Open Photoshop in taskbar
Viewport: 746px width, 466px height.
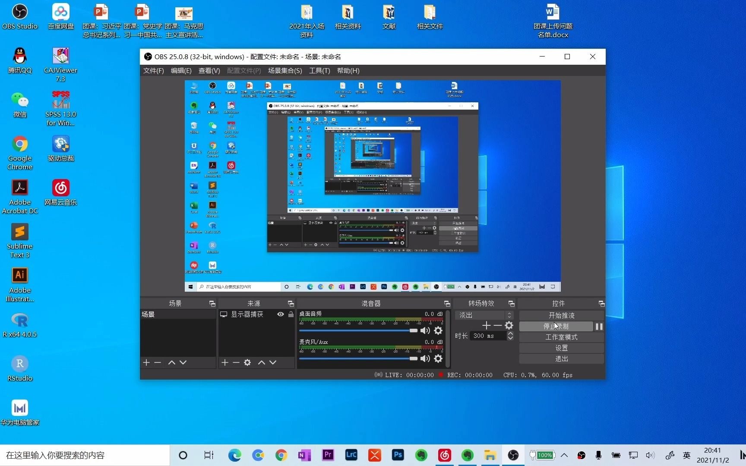(398, 455)
